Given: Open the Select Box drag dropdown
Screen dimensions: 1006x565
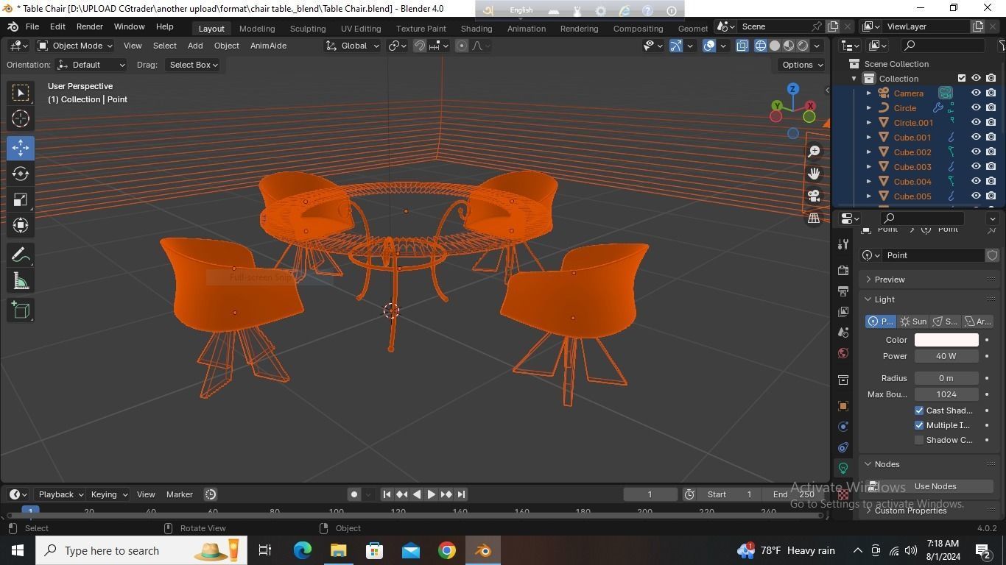Looking at the screenshot, I should click(193, 65).
